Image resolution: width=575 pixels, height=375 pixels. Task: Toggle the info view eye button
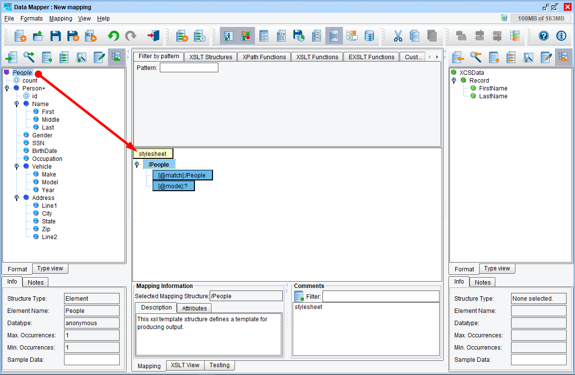(x=229, y=36)
